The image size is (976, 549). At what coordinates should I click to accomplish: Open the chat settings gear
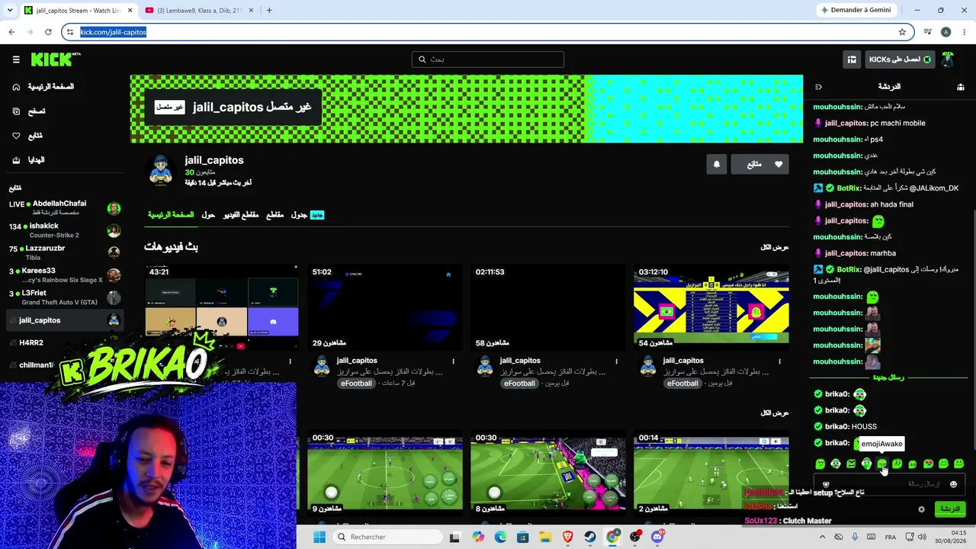coord(921,509)
